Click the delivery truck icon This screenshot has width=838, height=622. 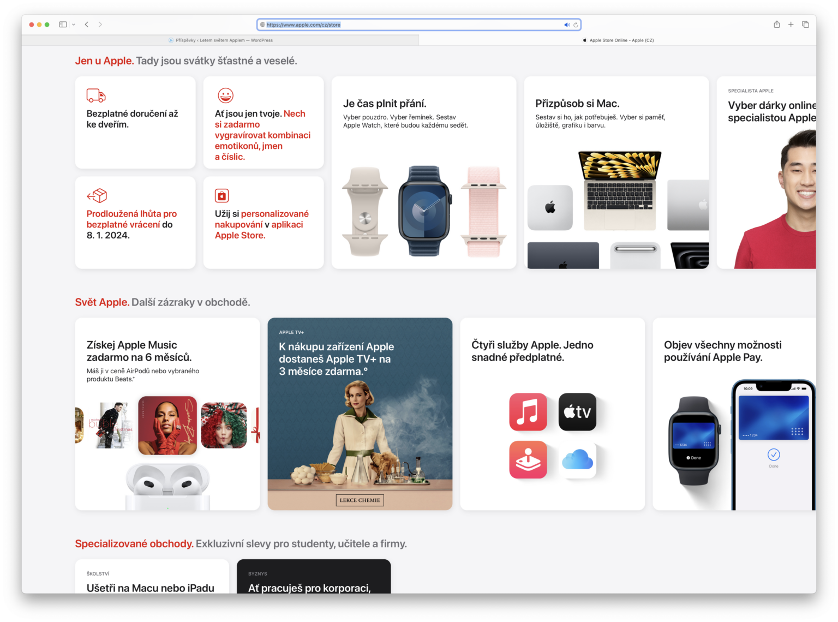tap(96, 95)
